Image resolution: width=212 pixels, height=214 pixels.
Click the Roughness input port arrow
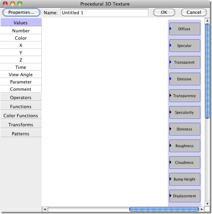coord(170,145)
